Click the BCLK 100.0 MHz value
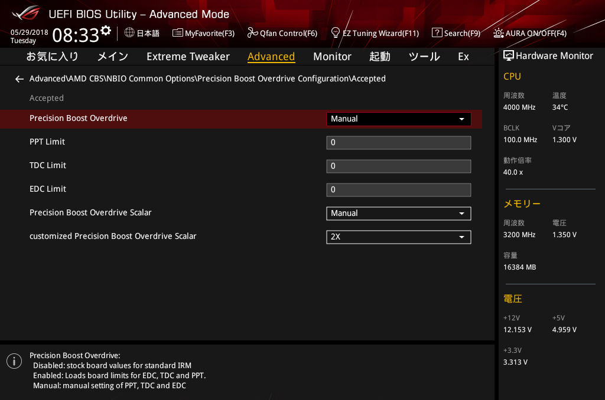 tap(520, 139)
